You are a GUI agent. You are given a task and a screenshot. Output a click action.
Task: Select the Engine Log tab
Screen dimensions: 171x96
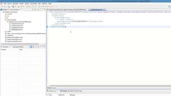pyautogui.click(x=52, y=91)
